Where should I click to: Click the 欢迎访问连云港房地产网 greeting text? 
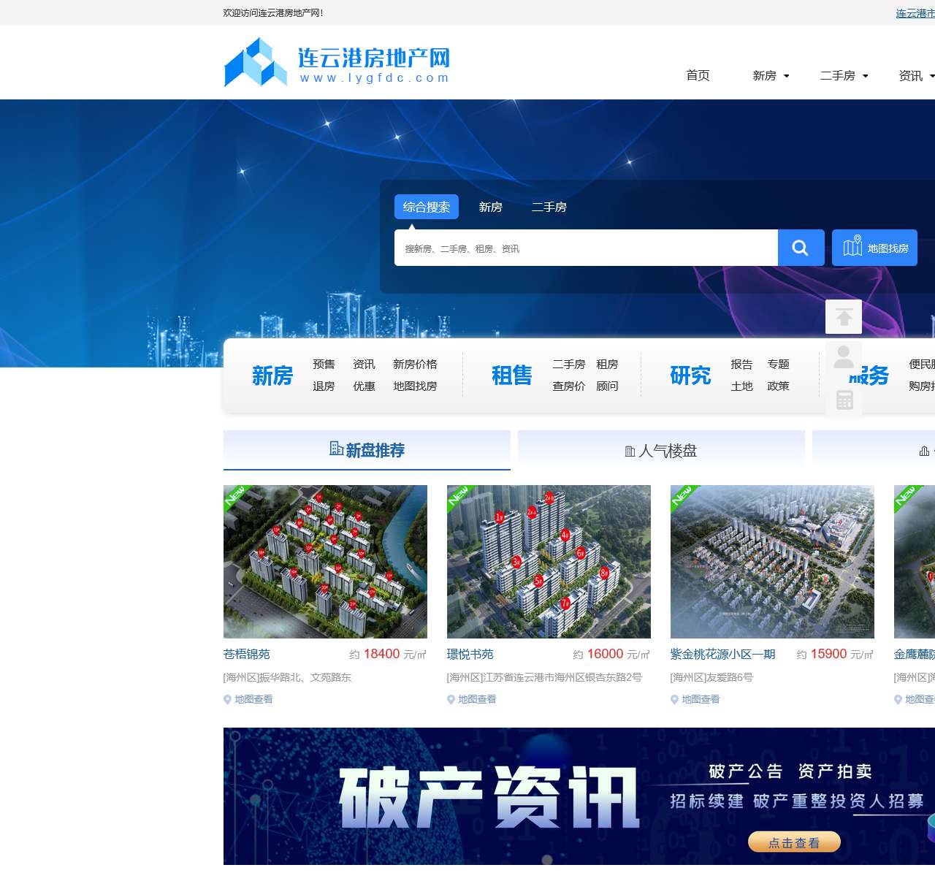pyautogui.click(x=273, y=12)
